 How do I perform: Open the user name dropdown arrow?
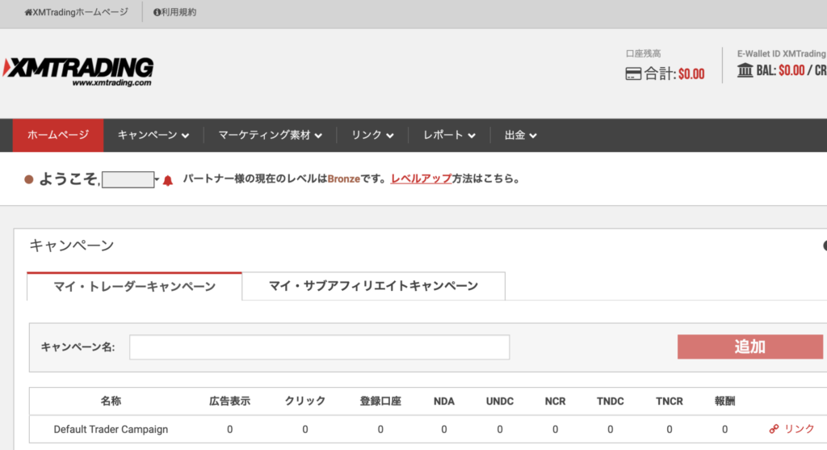[157, 179]
